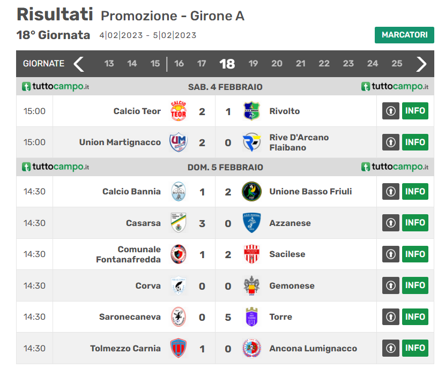Switch to giornata 17
The width and height of the screenshot is (445, 369).
202,64
